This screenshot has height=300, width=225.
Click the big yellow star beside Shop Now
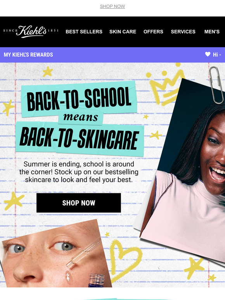tap(14, 201)
